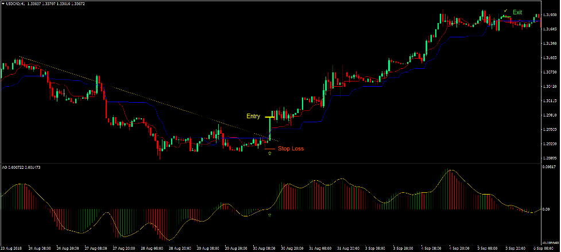Select the 29 Aug 20:00 time label

(236, 248)
